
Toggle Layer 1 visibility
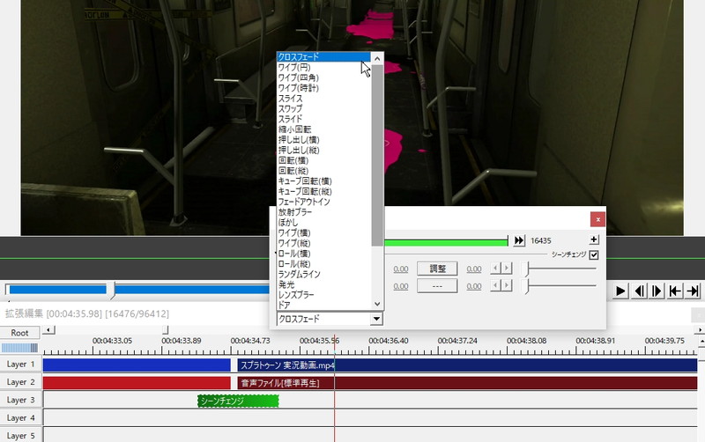[20, 364]
